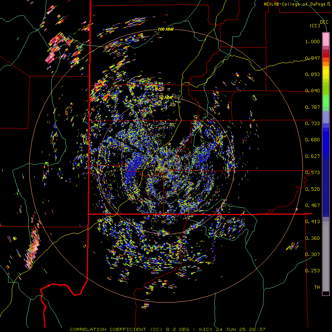Click the 100 NMI range ring label

click(x=166, y=29)
